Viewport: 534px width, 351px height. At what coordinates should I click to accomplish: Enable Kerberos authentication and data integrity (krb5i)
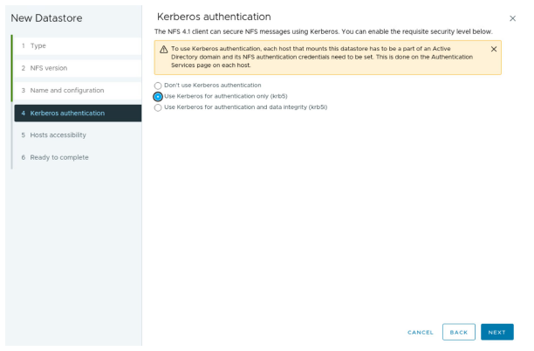point(158,107)
